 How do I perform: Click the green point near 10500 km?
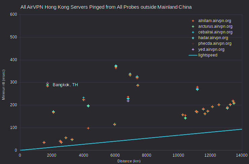185,118
